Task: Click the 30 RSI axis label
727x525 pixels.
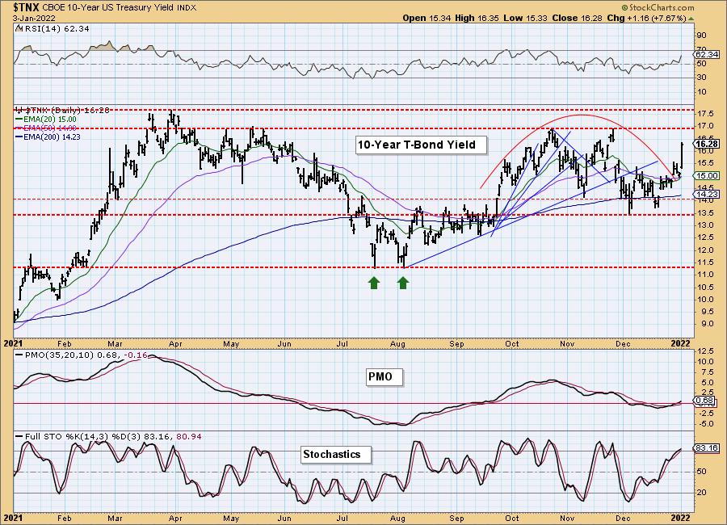Action: [701, 78]
